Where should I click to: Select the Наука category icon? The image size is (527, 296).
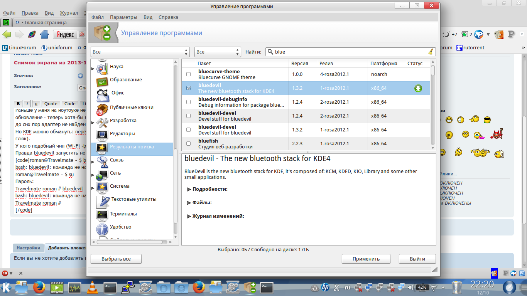[x=102, y=67]
